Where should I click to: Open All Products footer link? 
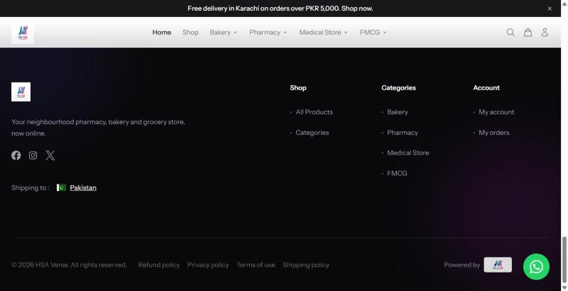tap(314, 112)
